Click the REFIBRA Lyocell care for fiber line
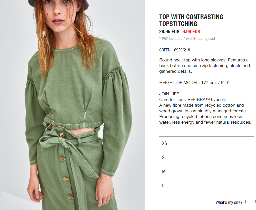The height and width of the screenshot is (210, 256). 193,99
